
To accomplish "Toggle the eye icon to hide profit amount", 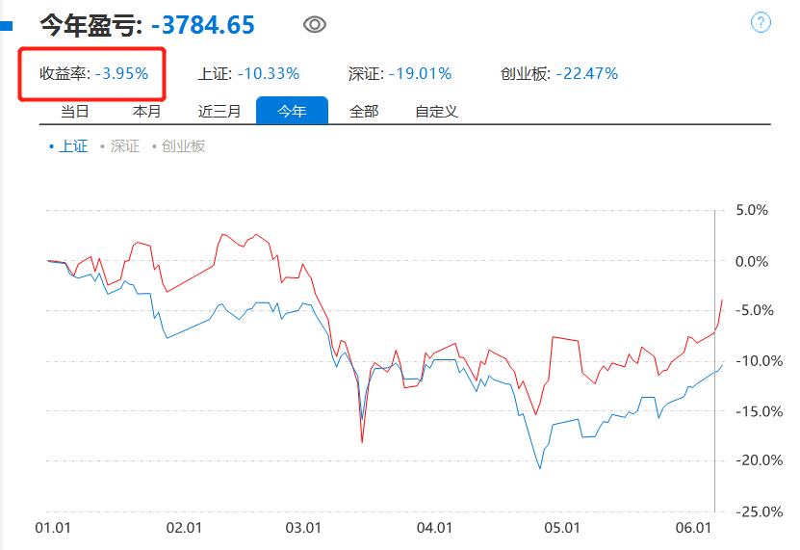I will pyautogui.click(x=314, y=24).
